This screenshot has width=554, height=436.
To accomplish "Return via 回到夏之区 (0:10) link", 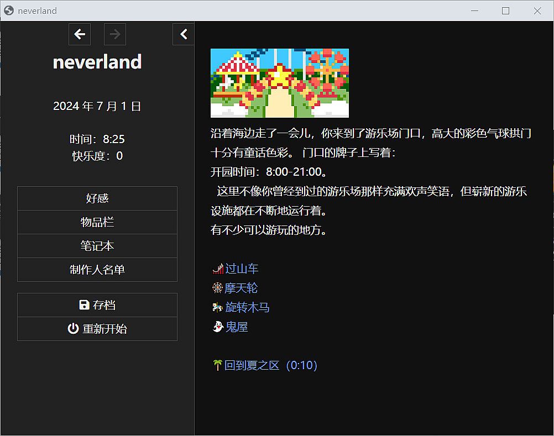I will pos(270,365).
